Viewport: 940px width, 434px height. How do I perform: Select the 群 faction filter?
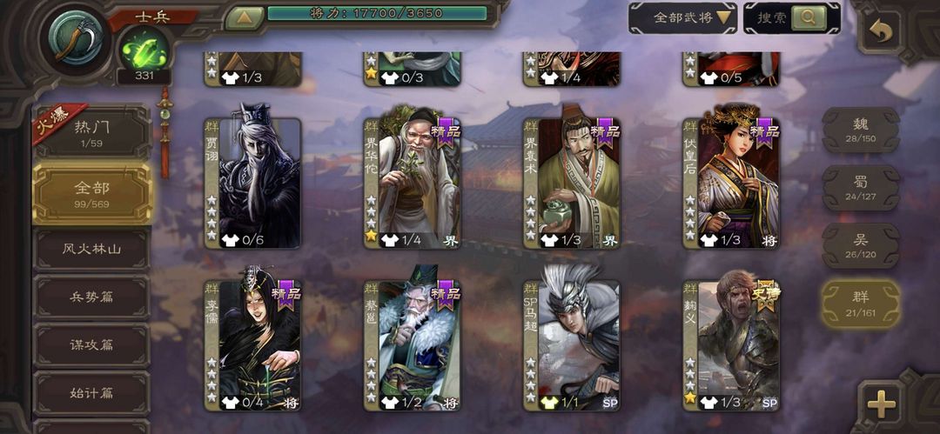860,304
